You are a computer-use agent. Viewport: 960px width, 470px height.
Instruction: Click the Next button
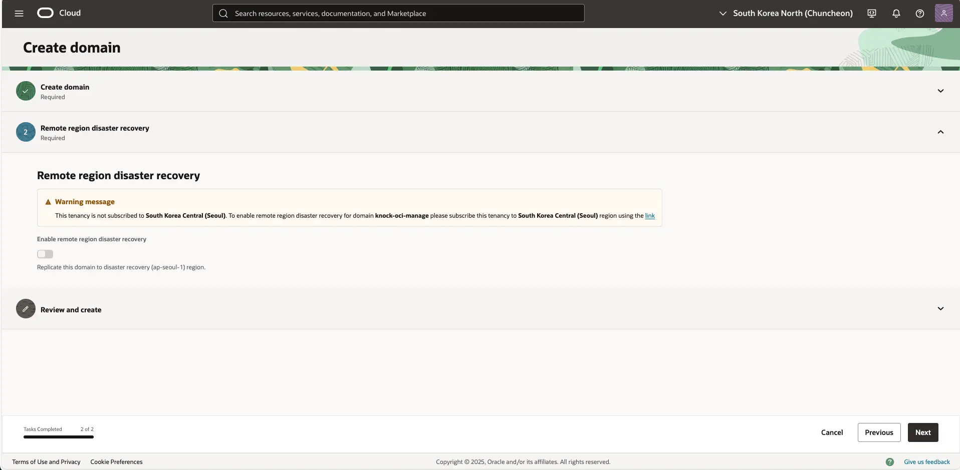coord(922,432)
